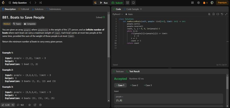Switch to the Solutions tab
Image resolution: width=230 pixels, height=108 pixels.
pos(38,9)
